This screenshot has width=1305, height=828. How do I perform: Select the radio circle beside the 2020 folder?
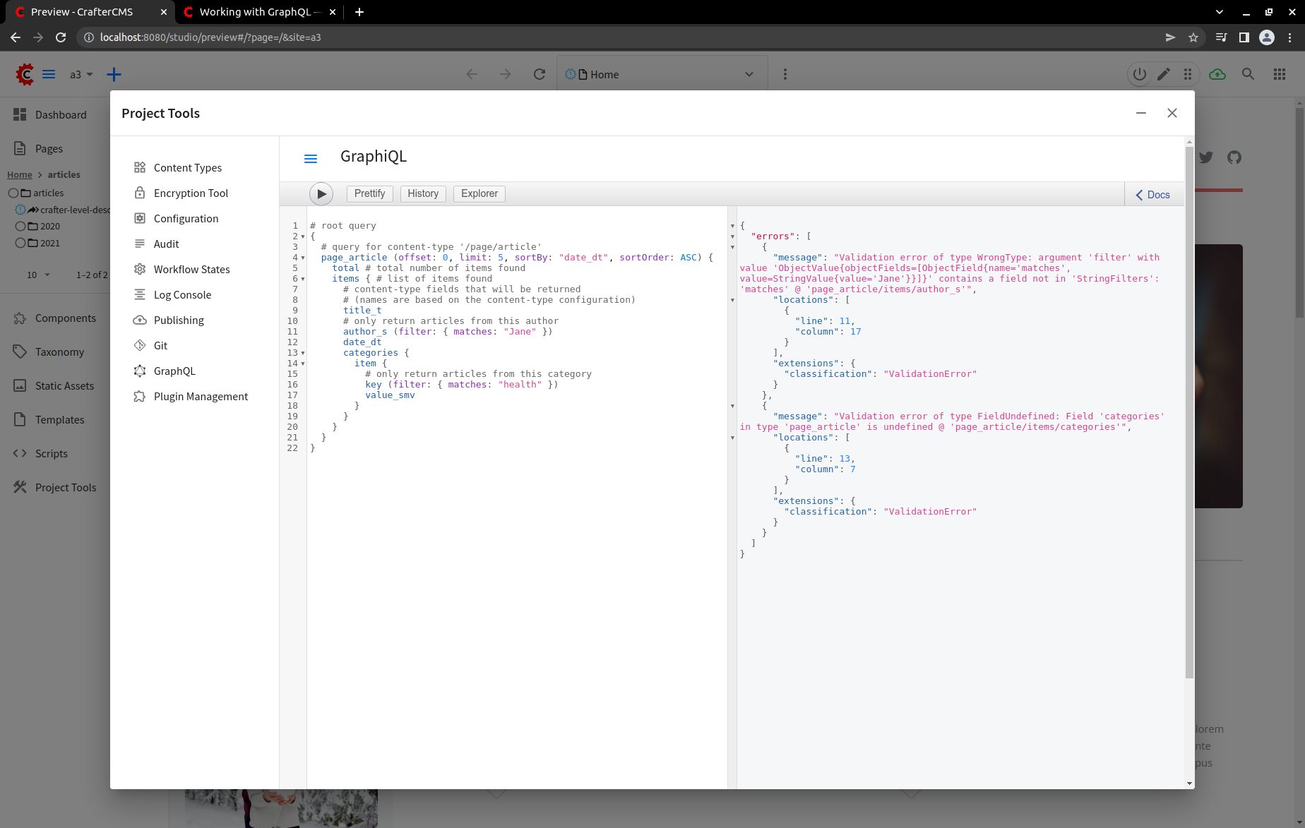pos(20,226)
